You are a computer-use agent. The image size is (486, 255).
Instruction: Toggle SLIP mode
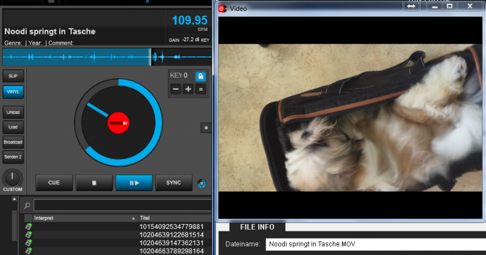click(13, 76)
